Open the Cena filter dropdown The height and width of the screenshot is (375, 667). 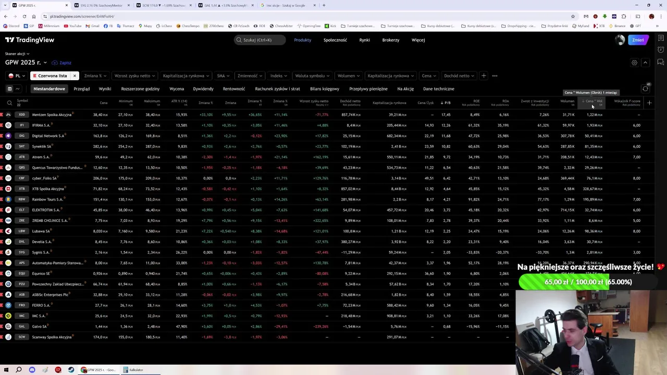tap(428, 76)
